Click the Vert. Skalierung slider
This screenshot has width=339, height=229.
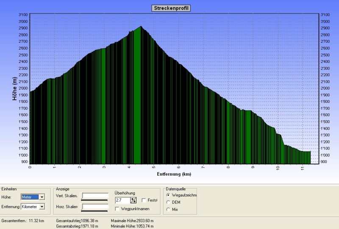point(95,196)
